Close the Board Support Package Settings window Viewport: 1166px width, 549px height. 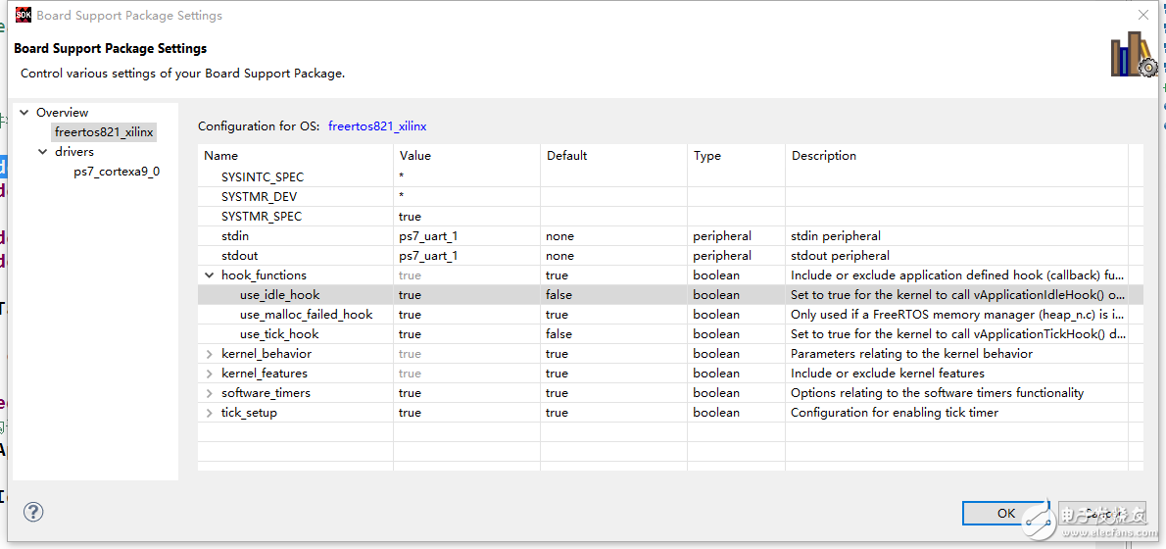coord(1142,15)
